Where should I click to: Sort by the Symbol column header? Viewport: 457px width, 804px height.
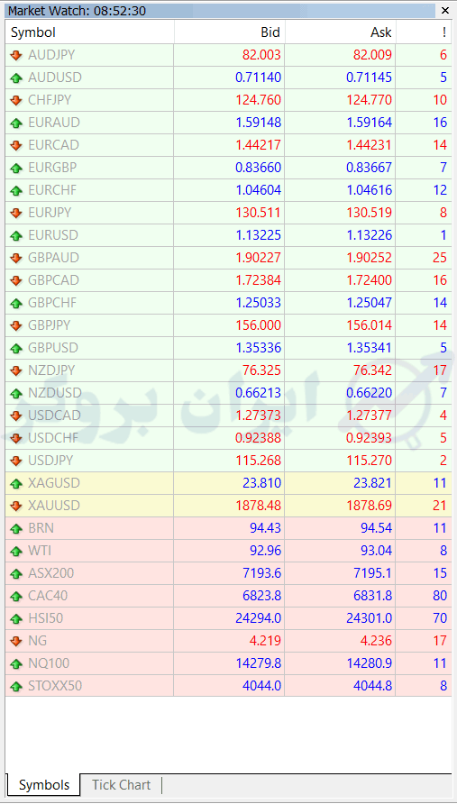tap(90, 32)
